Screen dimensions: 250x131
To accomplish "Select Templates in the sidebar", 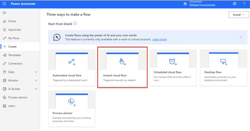I will pyautogui.click(x=20, y=55).
